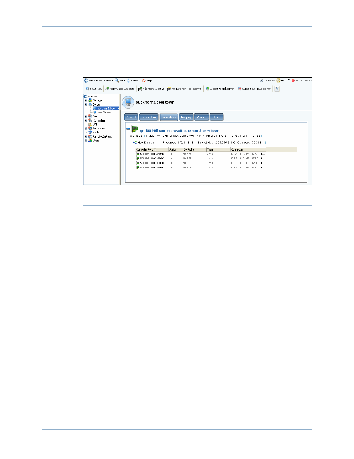Collapse the iSCSI HBA details section

pyautogui.click(x=128, y=129)
